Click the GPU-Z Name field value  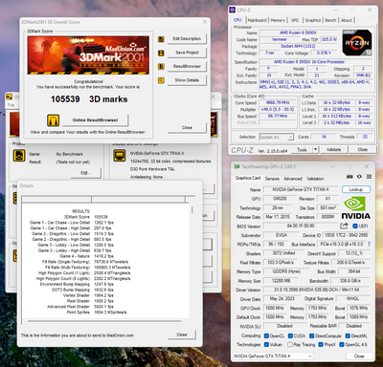click(301, 189)
